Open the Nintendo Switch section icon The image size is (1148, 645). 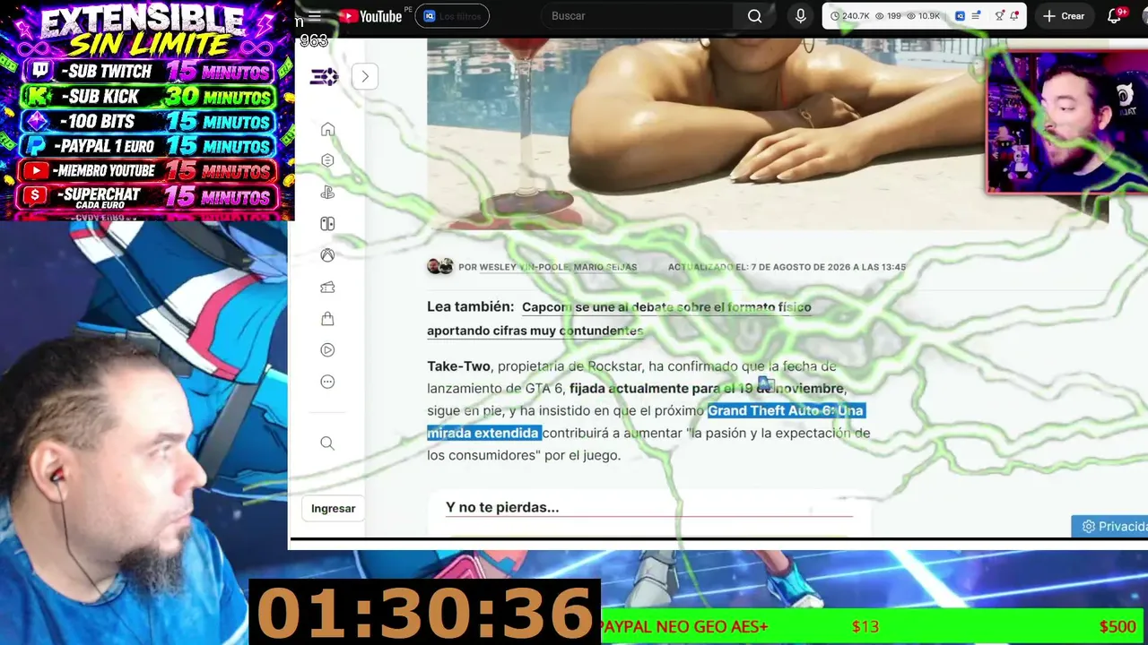coord(327,224)
